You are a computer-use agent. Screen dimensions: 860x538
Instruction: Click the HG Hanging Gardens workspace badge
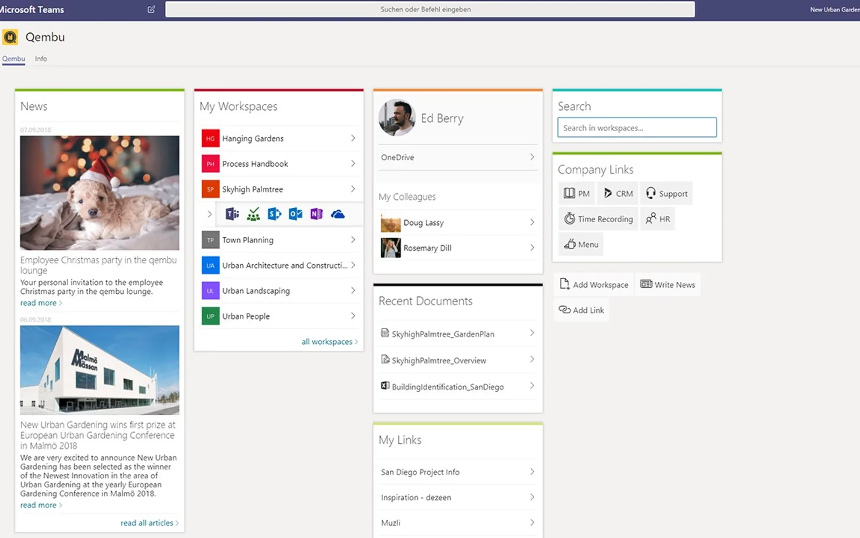[x=210, y=138]
